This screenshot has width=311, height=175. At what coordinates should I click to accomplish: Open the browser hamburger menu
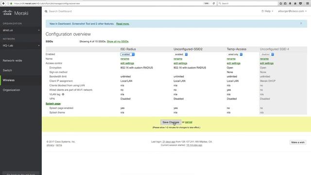pyautogui.click(x=308, y=3)
